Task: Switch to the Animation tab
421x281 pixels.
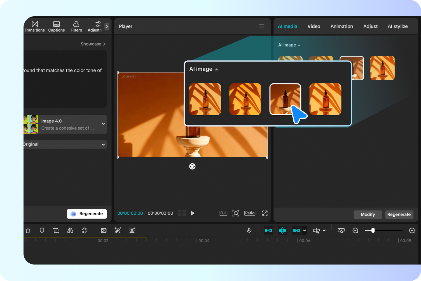Action: 342,26
